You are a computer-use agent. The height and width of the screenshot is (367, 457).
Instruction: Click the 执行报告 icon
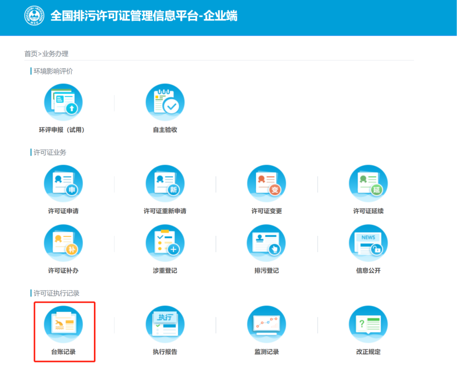[x=165, y=325]
